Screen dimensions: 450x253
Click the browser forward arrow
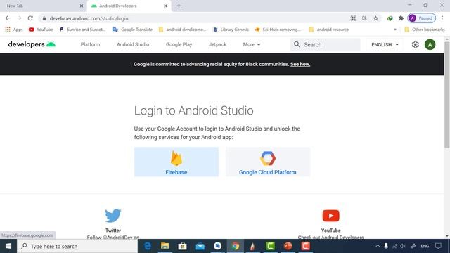point(19,18)
